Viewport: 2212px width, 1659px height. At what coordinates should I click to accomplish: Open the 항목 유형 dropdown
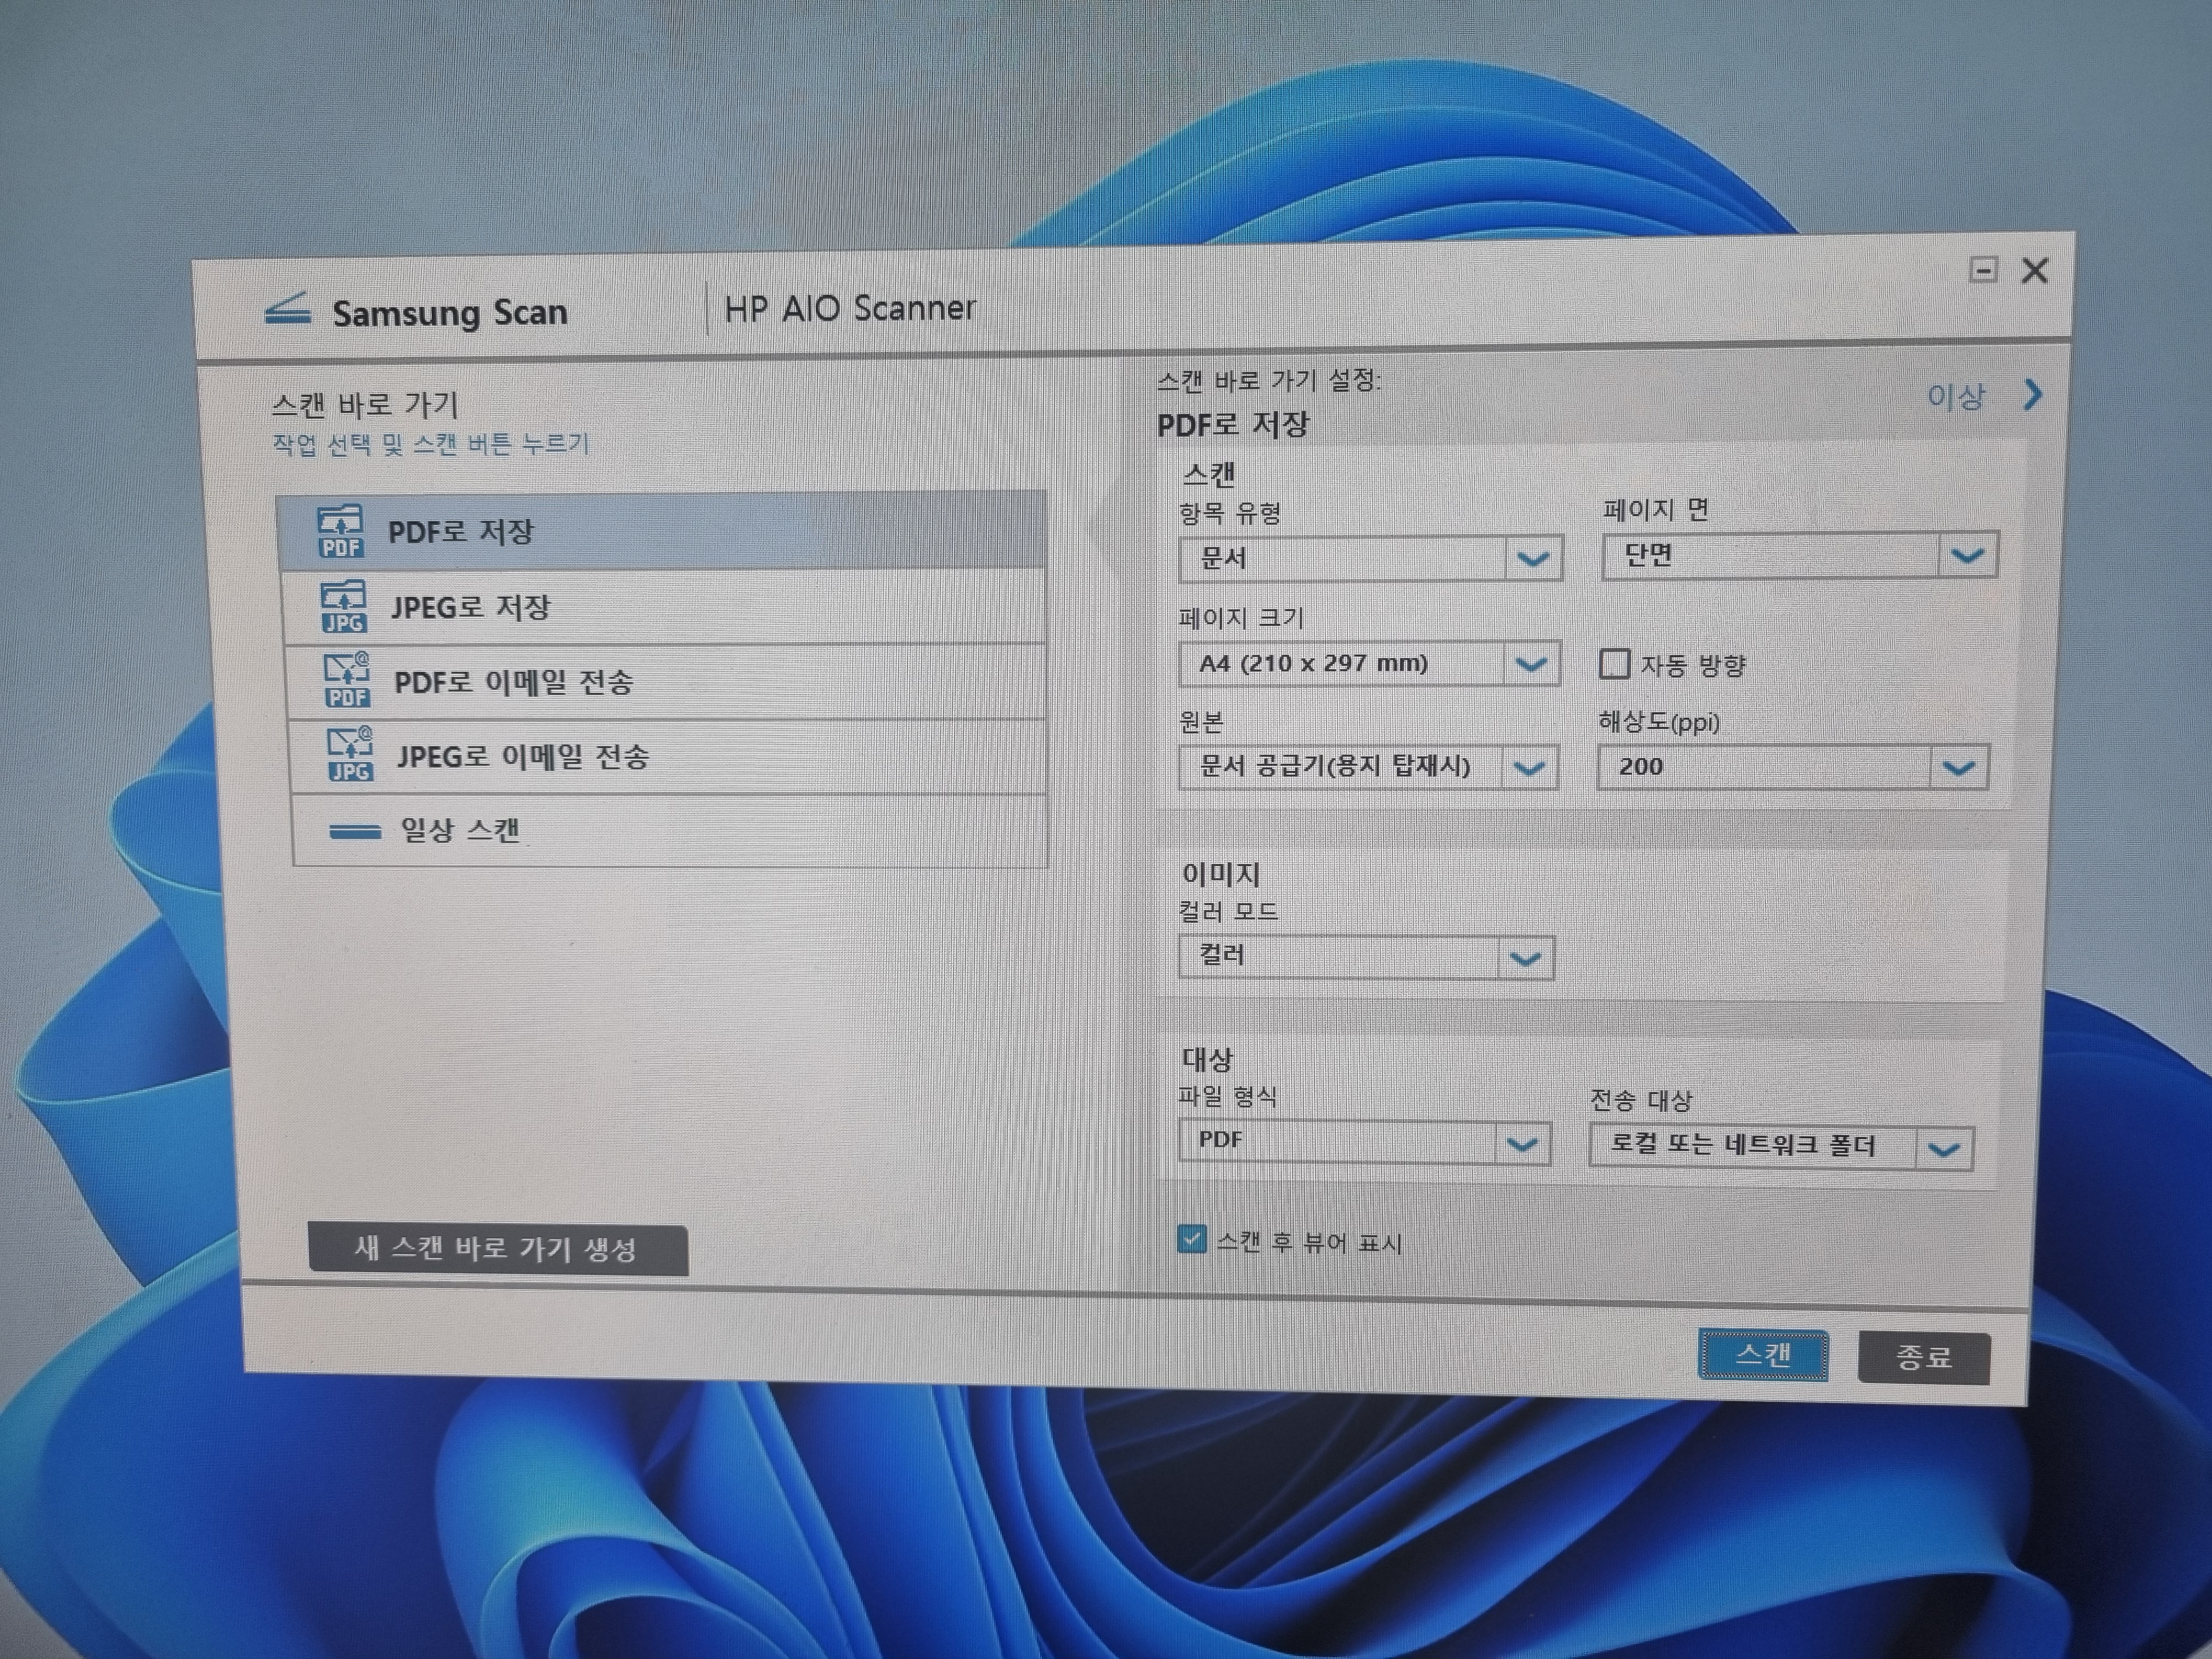tap(1532, 559)
